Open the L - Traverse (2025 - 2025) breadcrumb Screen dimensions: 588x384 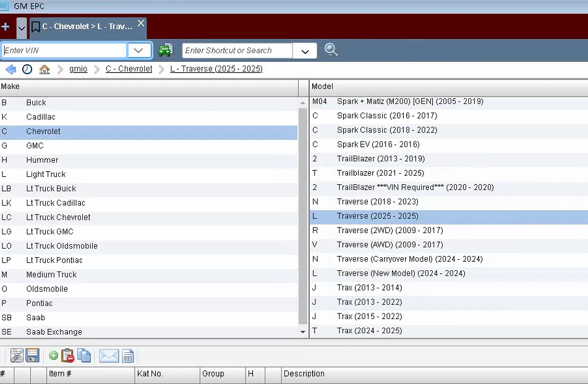click(216, 69)
